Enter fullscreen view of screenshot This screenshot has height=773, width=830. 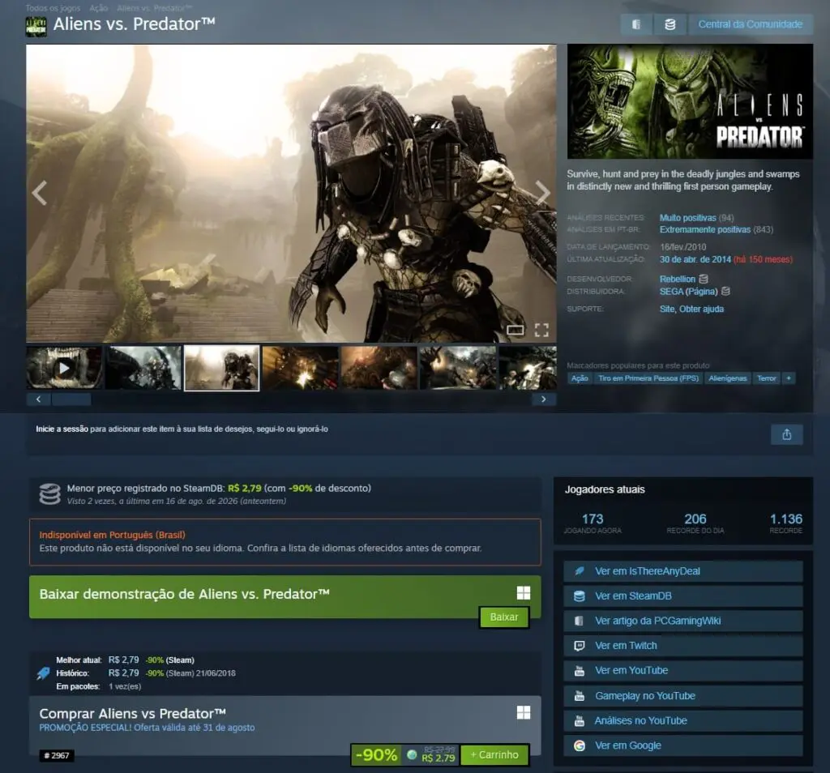click(541, 330)
